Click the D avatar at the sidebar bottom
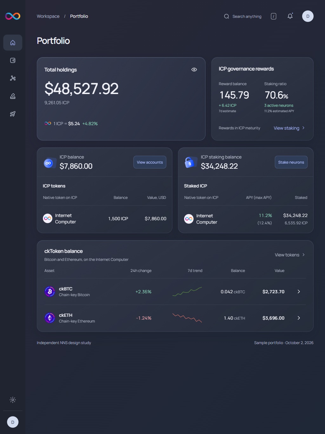This screenshot has width=325, height=434. pos(13,422)
